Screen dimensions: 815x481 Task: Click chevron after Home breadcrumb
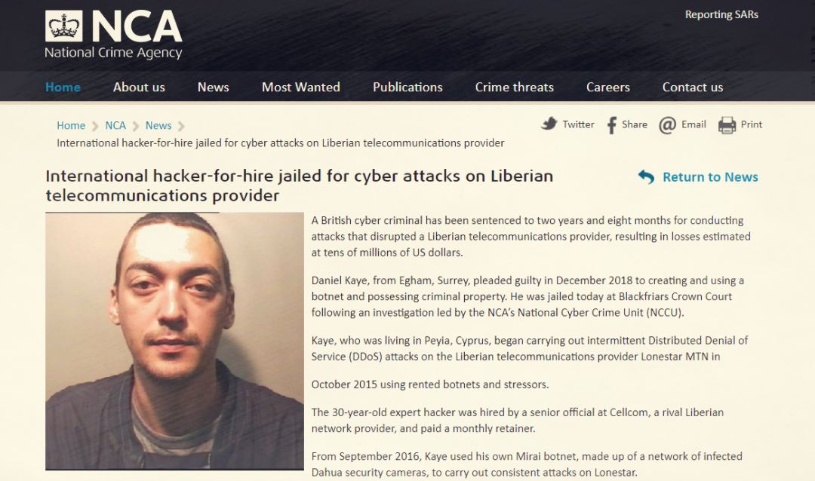click(95, 126)
